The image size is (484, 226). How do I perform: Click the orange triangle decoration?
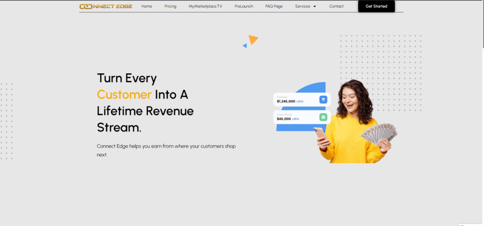point(253,40)
